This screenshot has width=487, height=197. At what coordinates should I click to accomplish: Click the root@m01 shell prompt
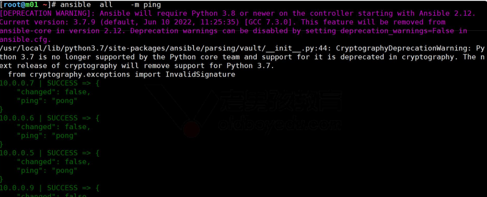(22, 5)
